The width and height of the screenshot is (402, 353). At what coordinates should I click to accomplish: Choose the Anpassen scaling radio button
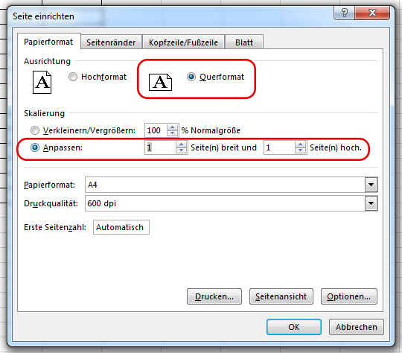[x=35, y=147]
